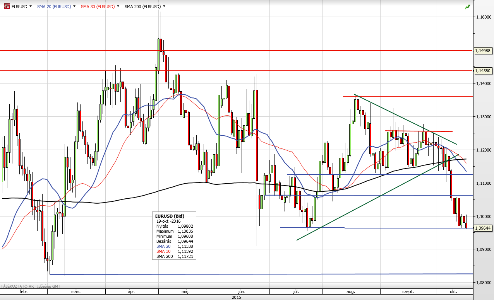Click the febr. month on time axis
The image size is (494, 300).
[23, 291]
